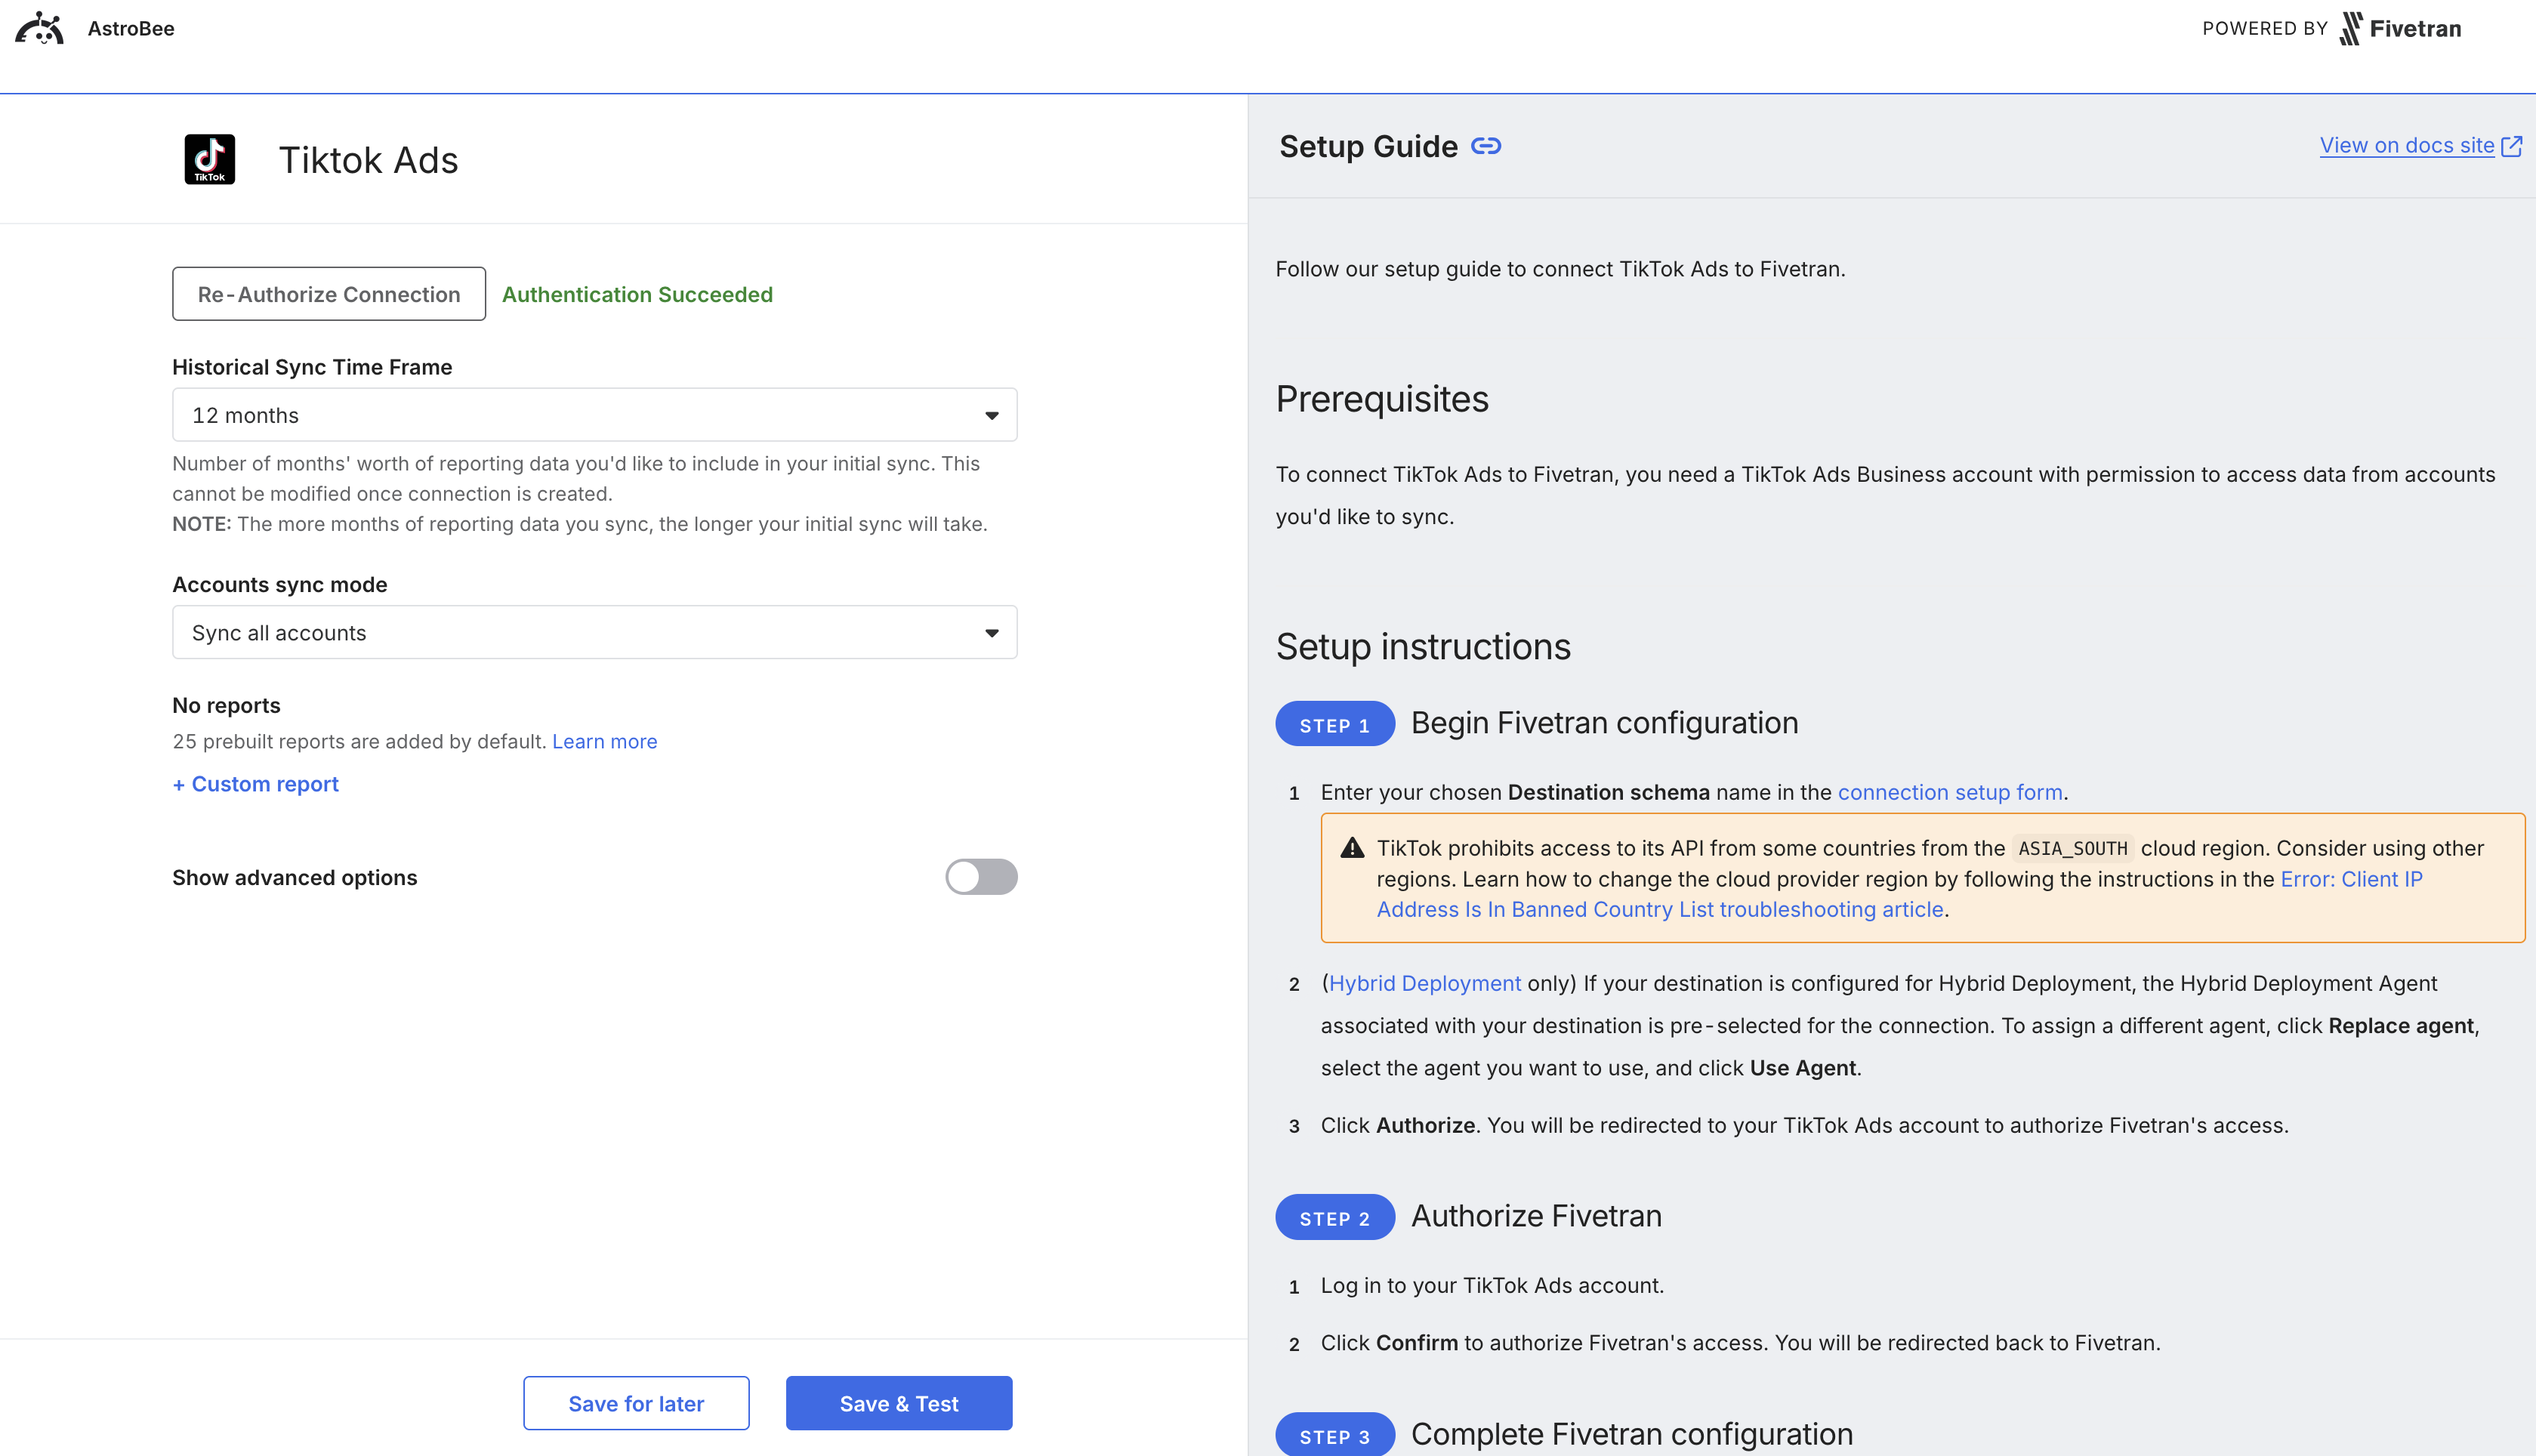Click Save & Test
The width and height of the screenshot is (2536, 1456).
coord(898,1403)
